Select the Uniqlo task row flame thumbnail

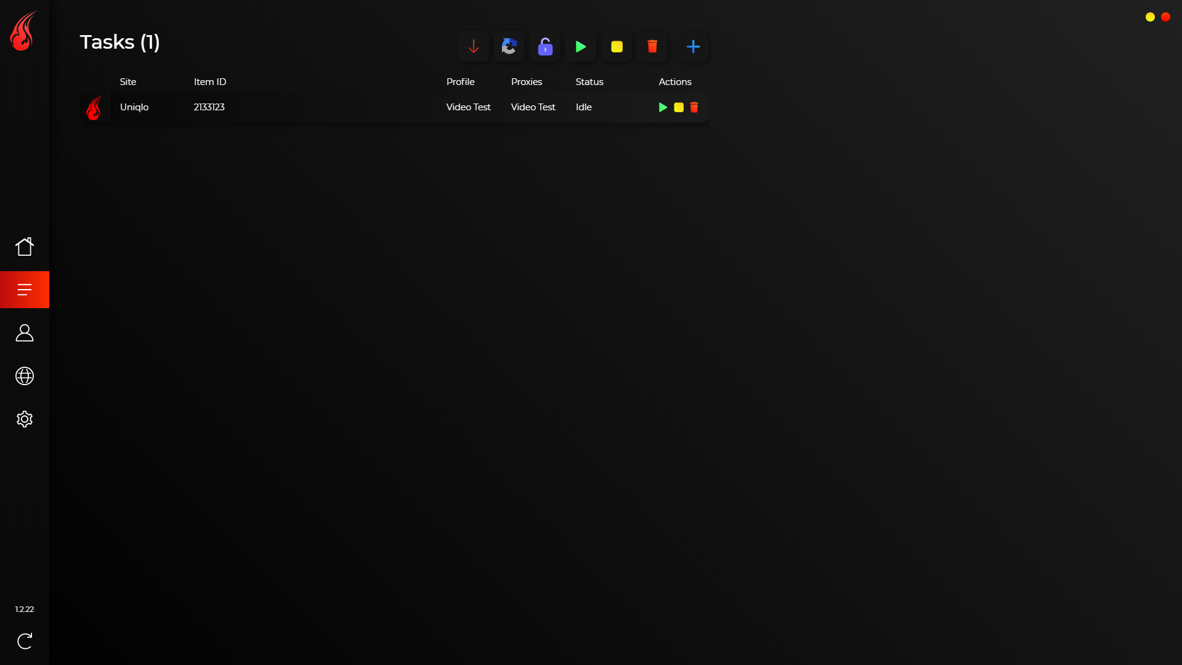pyautogui.click(x=95, y=108)
